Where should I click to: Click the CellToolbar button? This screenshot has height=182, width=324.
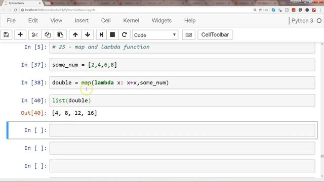215,35
